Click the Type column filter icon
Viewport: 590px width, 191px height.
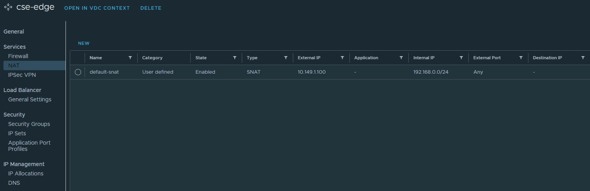pos(286,58)
